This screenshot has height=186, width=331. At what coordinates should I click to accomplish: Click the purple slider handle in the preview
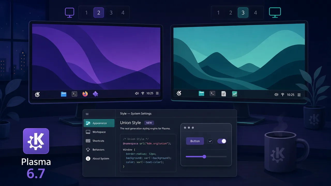pyautogui.click(x=204, y=157)
